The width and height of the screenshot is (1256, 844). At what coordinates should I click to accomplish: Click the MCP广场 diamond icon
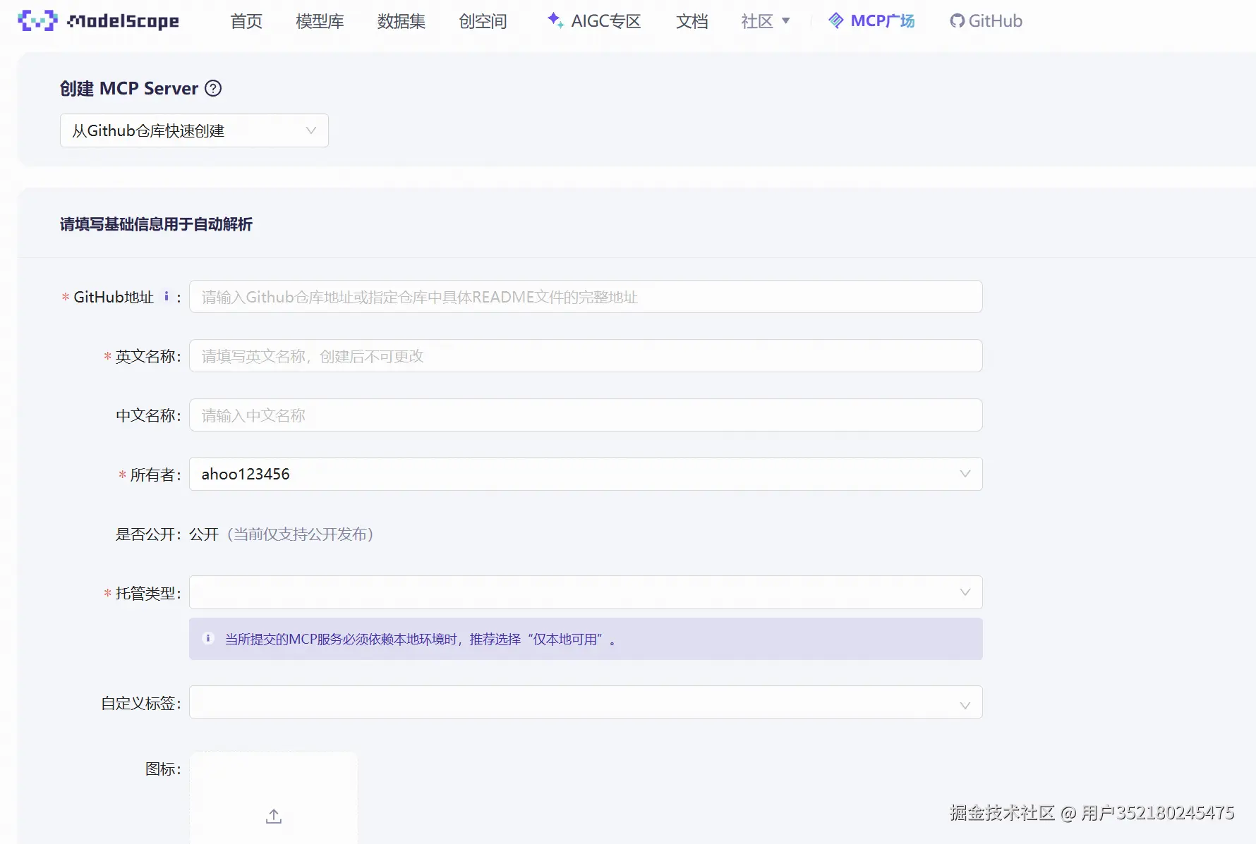pyautogui.click(x=836, y=20)
